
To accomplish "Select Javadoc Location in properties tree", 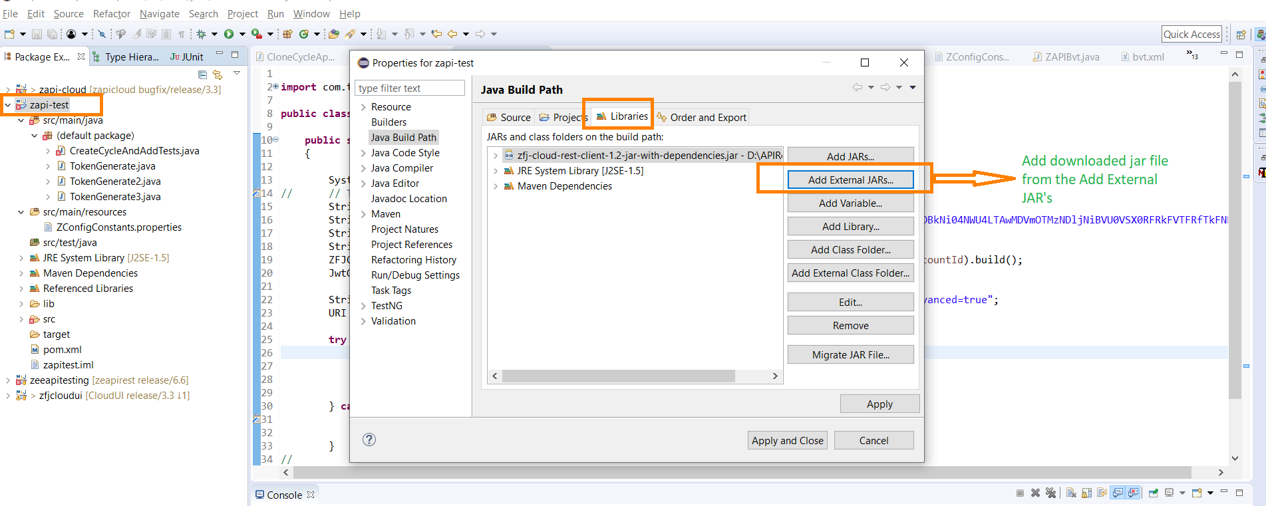I will (x=408, y=199).
